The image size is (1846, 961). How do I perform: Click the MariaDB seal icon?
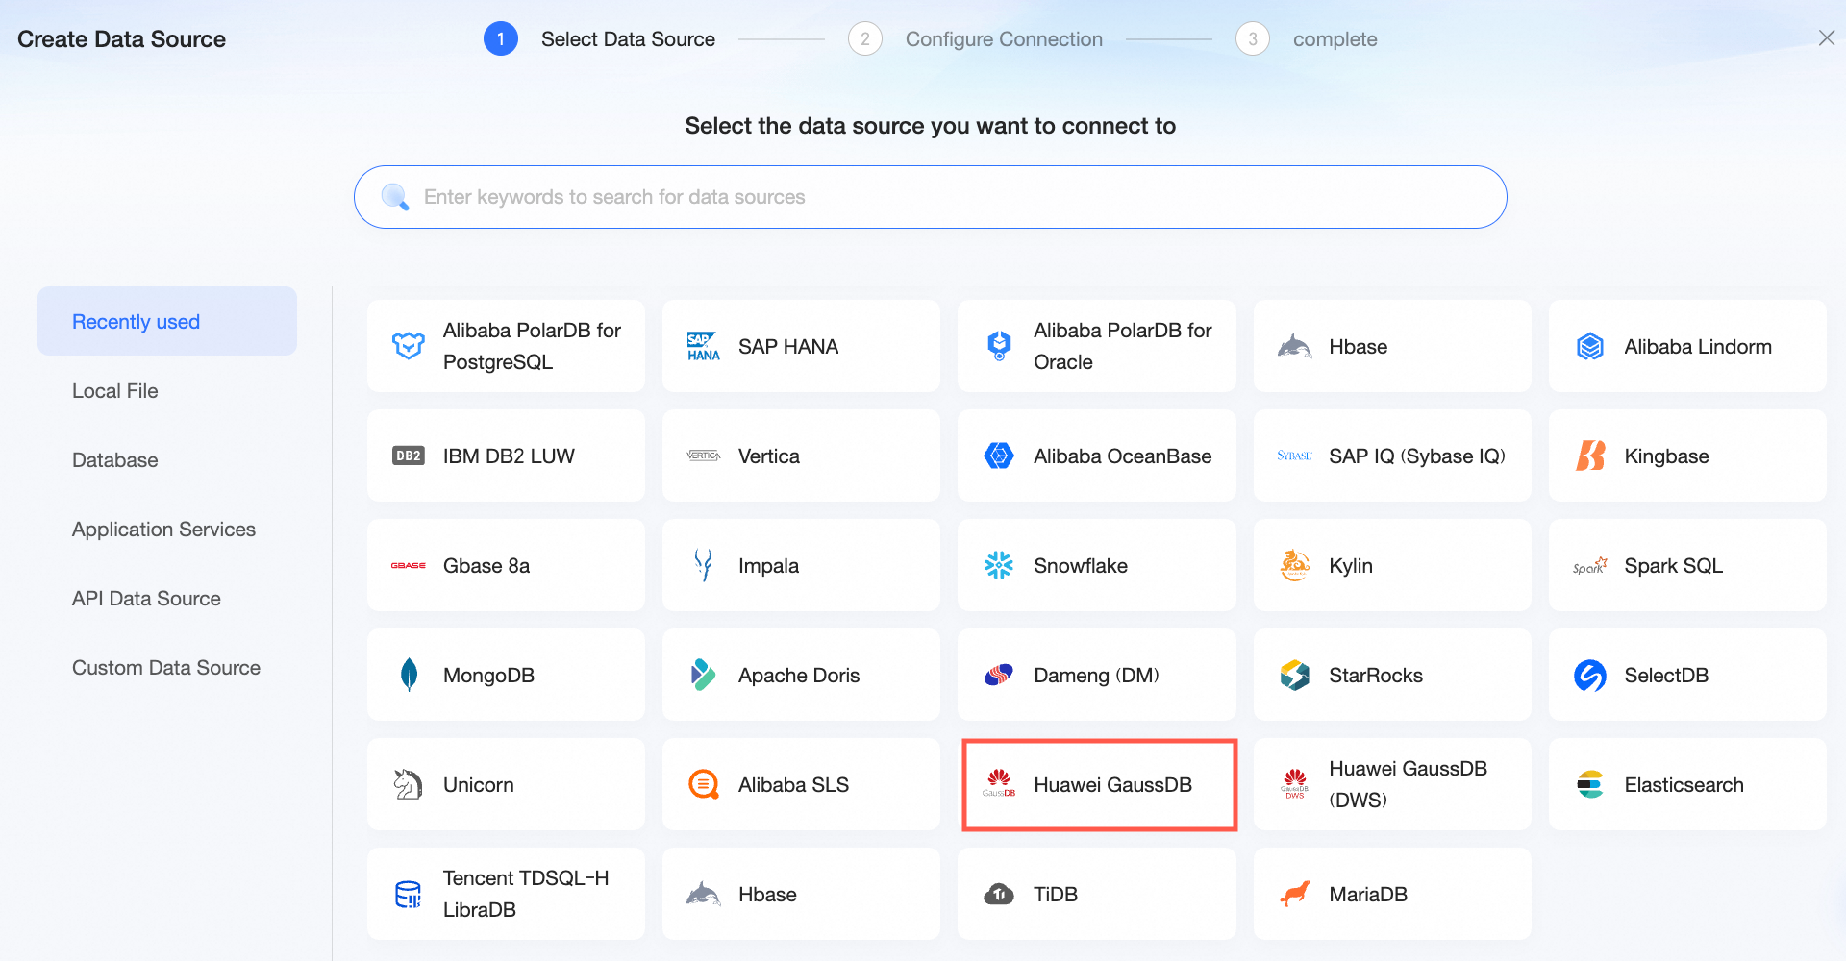pyautogui.click(x=1294, y=894)
